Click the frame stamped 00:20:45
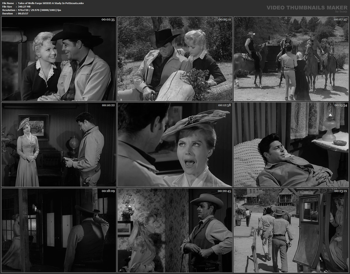350x274 pixels. [x=175, y=231]
